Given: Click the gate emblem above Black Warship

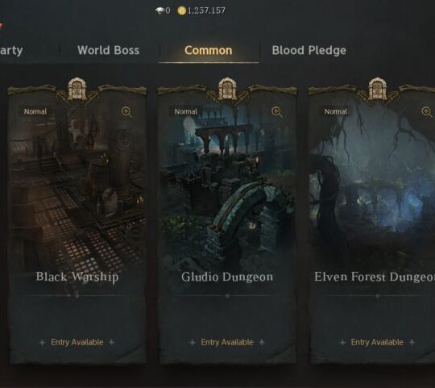Looking at the screenshot, I should click(x=77, y=89).
